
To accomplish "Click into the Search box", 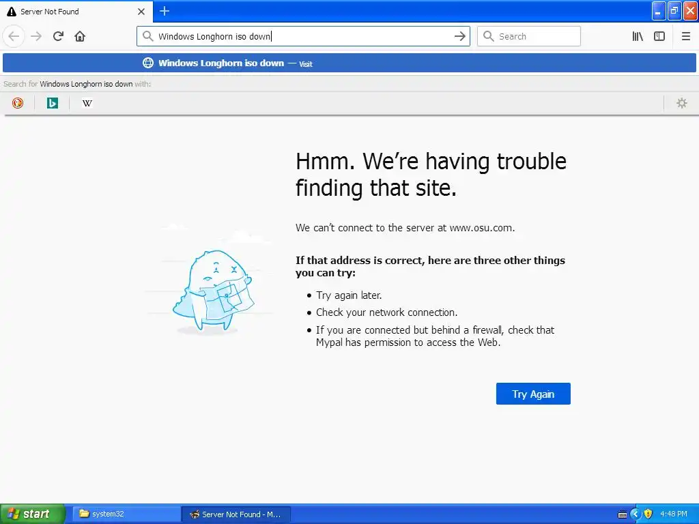I will (529, 36).
